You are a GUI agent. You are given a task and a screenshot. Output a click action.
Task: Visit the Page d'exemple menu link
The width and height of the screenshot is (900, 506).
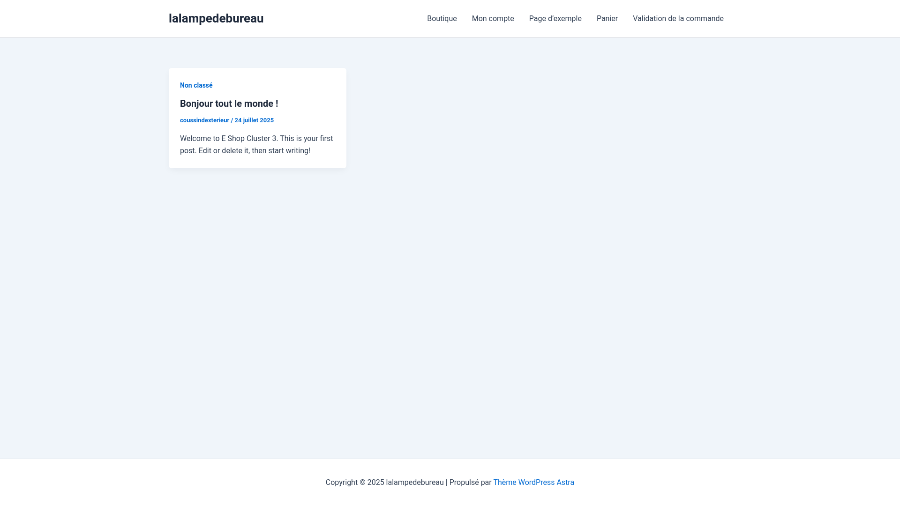(x=555, y=19)
